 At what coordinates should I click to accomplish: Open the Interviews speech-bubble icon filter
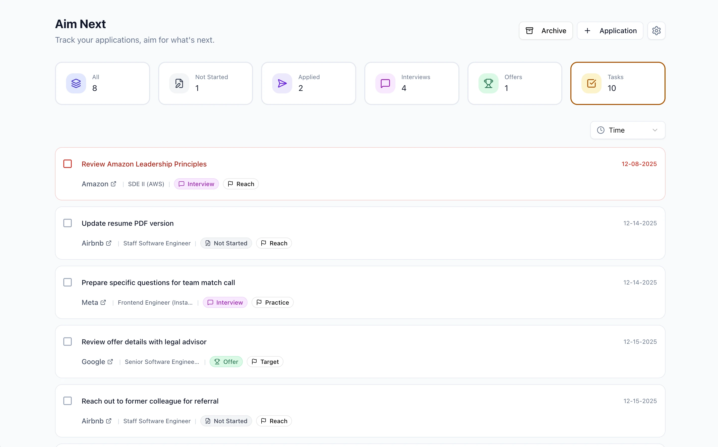(x=385, y=83)
